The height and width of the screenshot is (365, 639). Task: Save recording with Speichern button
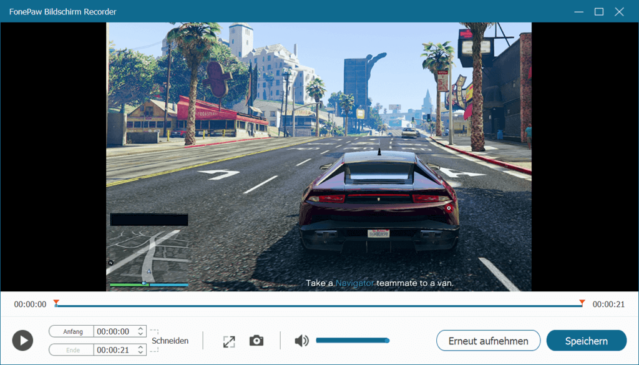pos(586,341)
